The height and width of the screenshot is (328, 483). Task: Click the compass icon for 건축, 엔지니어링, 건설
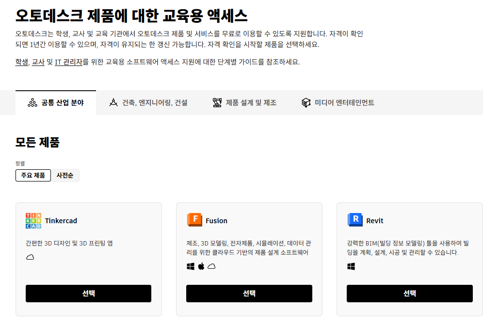113,102
